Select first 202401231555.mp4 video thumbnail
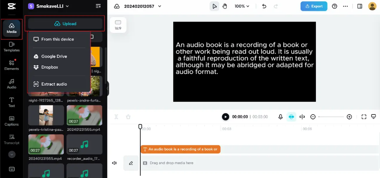This screenshot has width=380, height=178. [x=85, y=115]
